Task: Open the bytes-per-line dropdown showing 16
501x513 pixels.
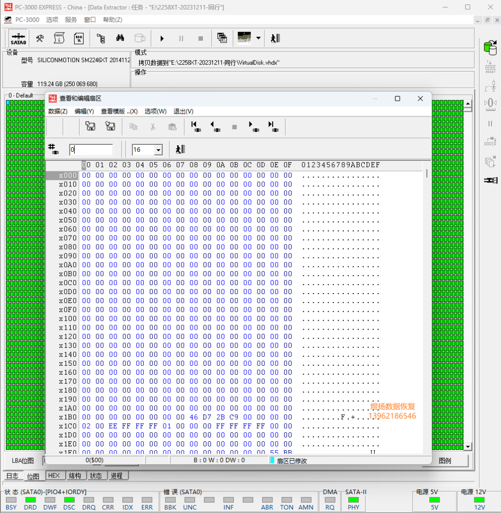Action: pos(158,150)
